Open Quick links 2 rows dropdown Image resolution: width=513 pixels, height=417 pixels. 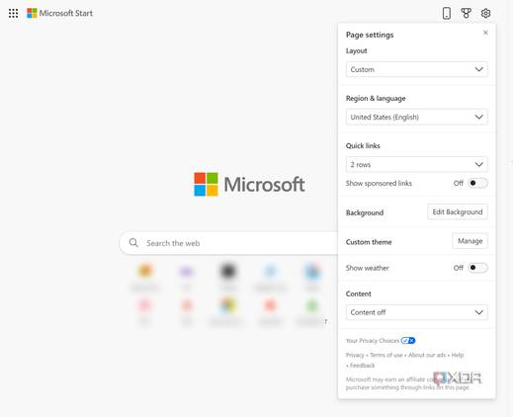pos(417,164)
